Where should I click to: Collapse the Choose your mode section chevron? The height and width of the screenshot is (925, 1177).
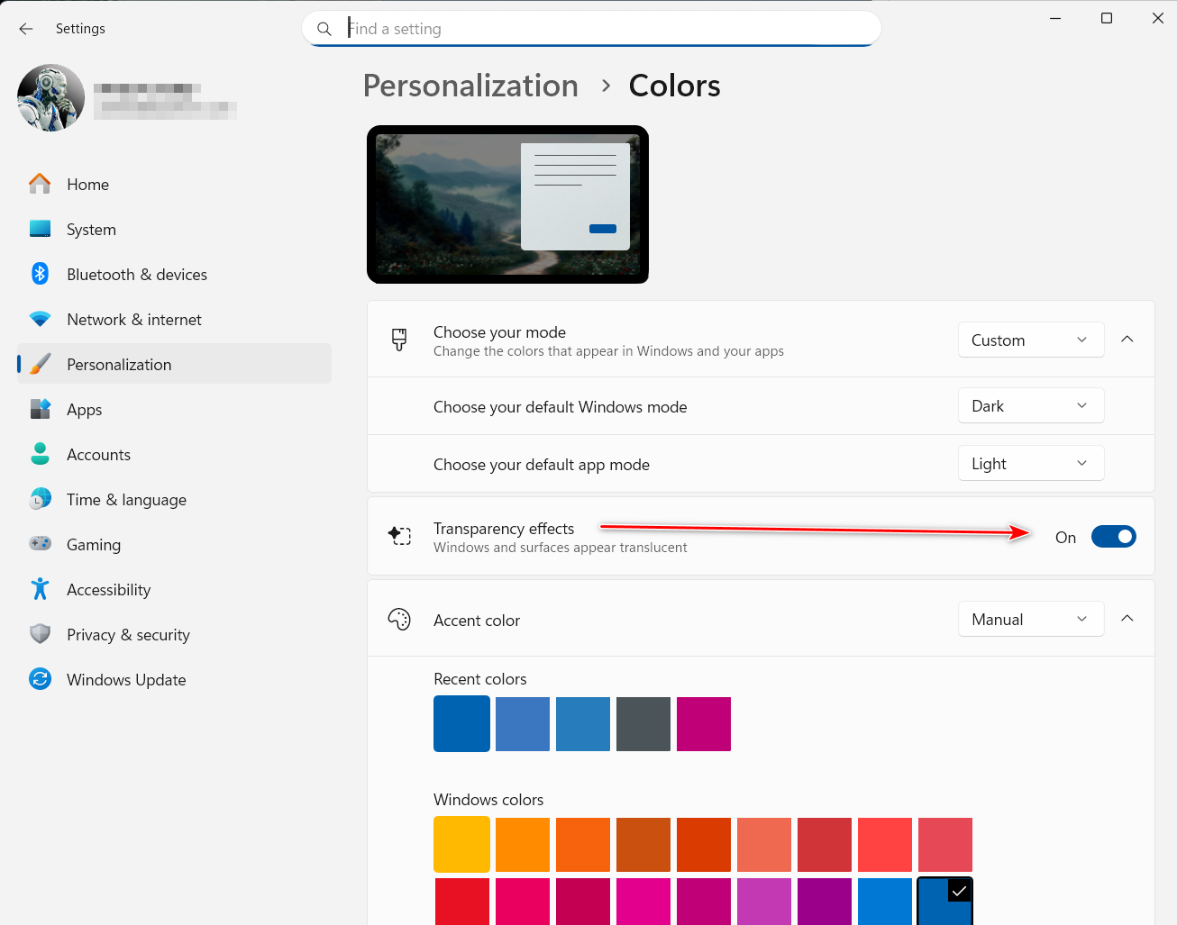[x=1127, y=340]
